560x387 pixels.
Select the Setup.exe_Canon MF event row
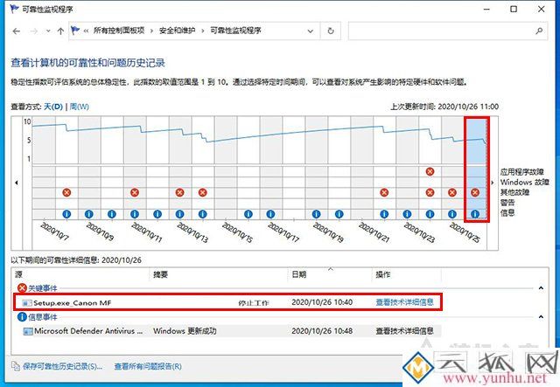coord(227,302)
